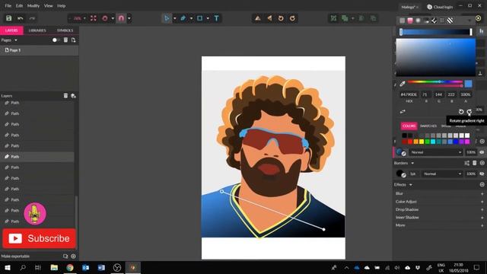Group the selected objects
Image resolution: width=487 pixels, height=274 pixels.
tap(333, 18)
